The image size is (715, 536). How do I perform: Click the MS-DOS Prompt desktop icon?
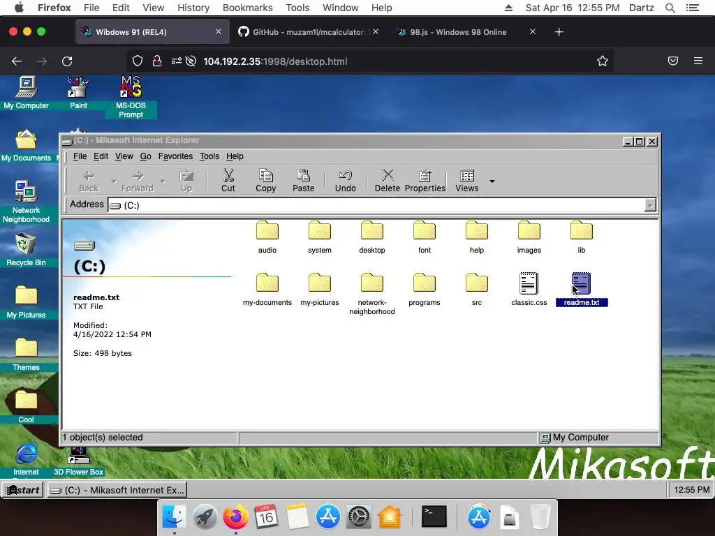point(131,97)
